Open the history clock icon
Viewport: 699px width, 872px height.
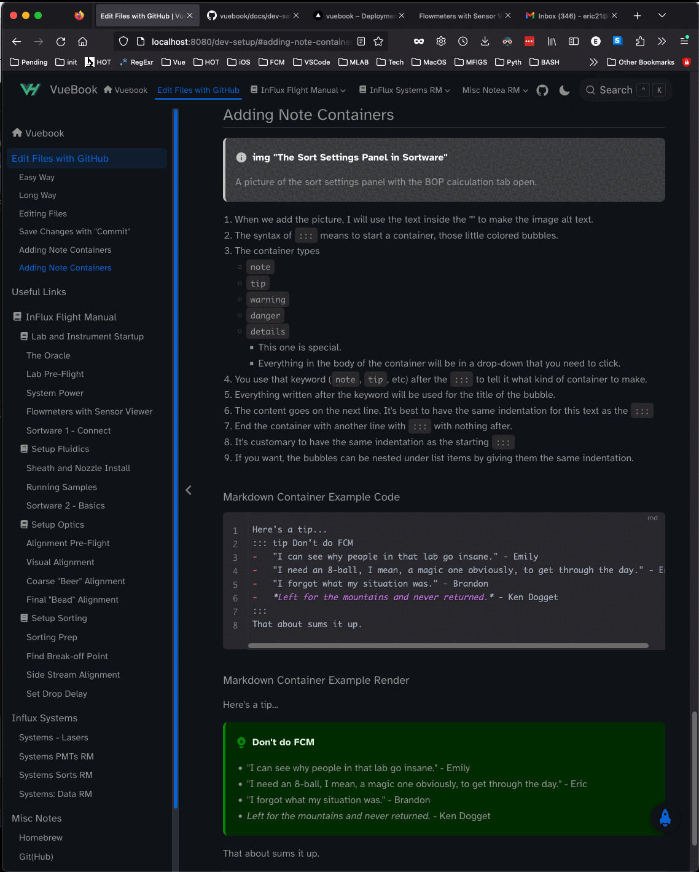point(463,41)
